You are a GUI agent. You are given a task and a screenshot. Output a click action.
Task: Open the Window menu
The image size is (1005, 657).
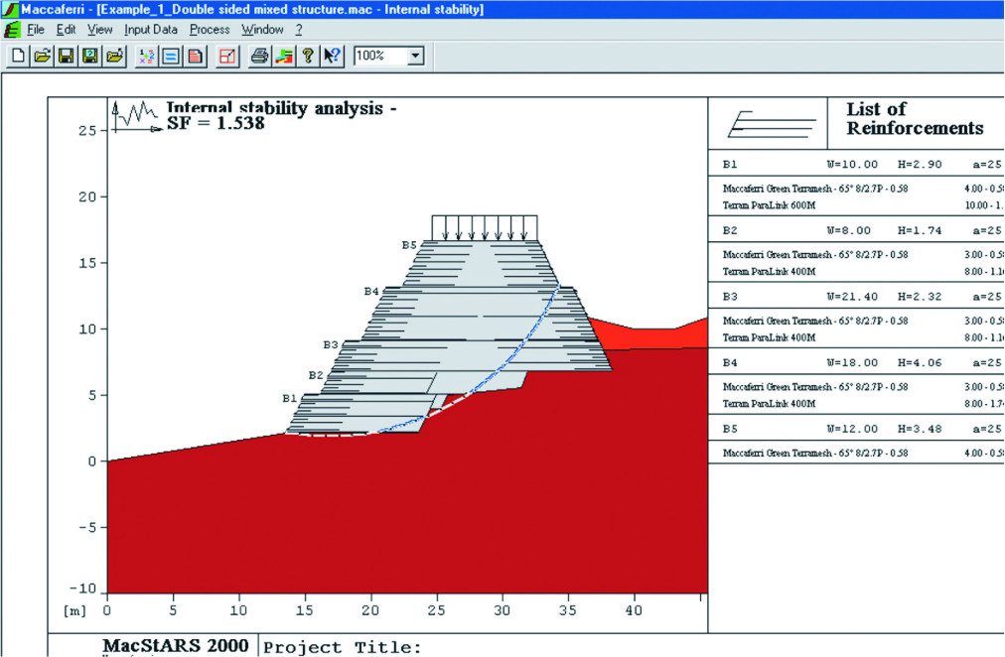pos(262,30)
